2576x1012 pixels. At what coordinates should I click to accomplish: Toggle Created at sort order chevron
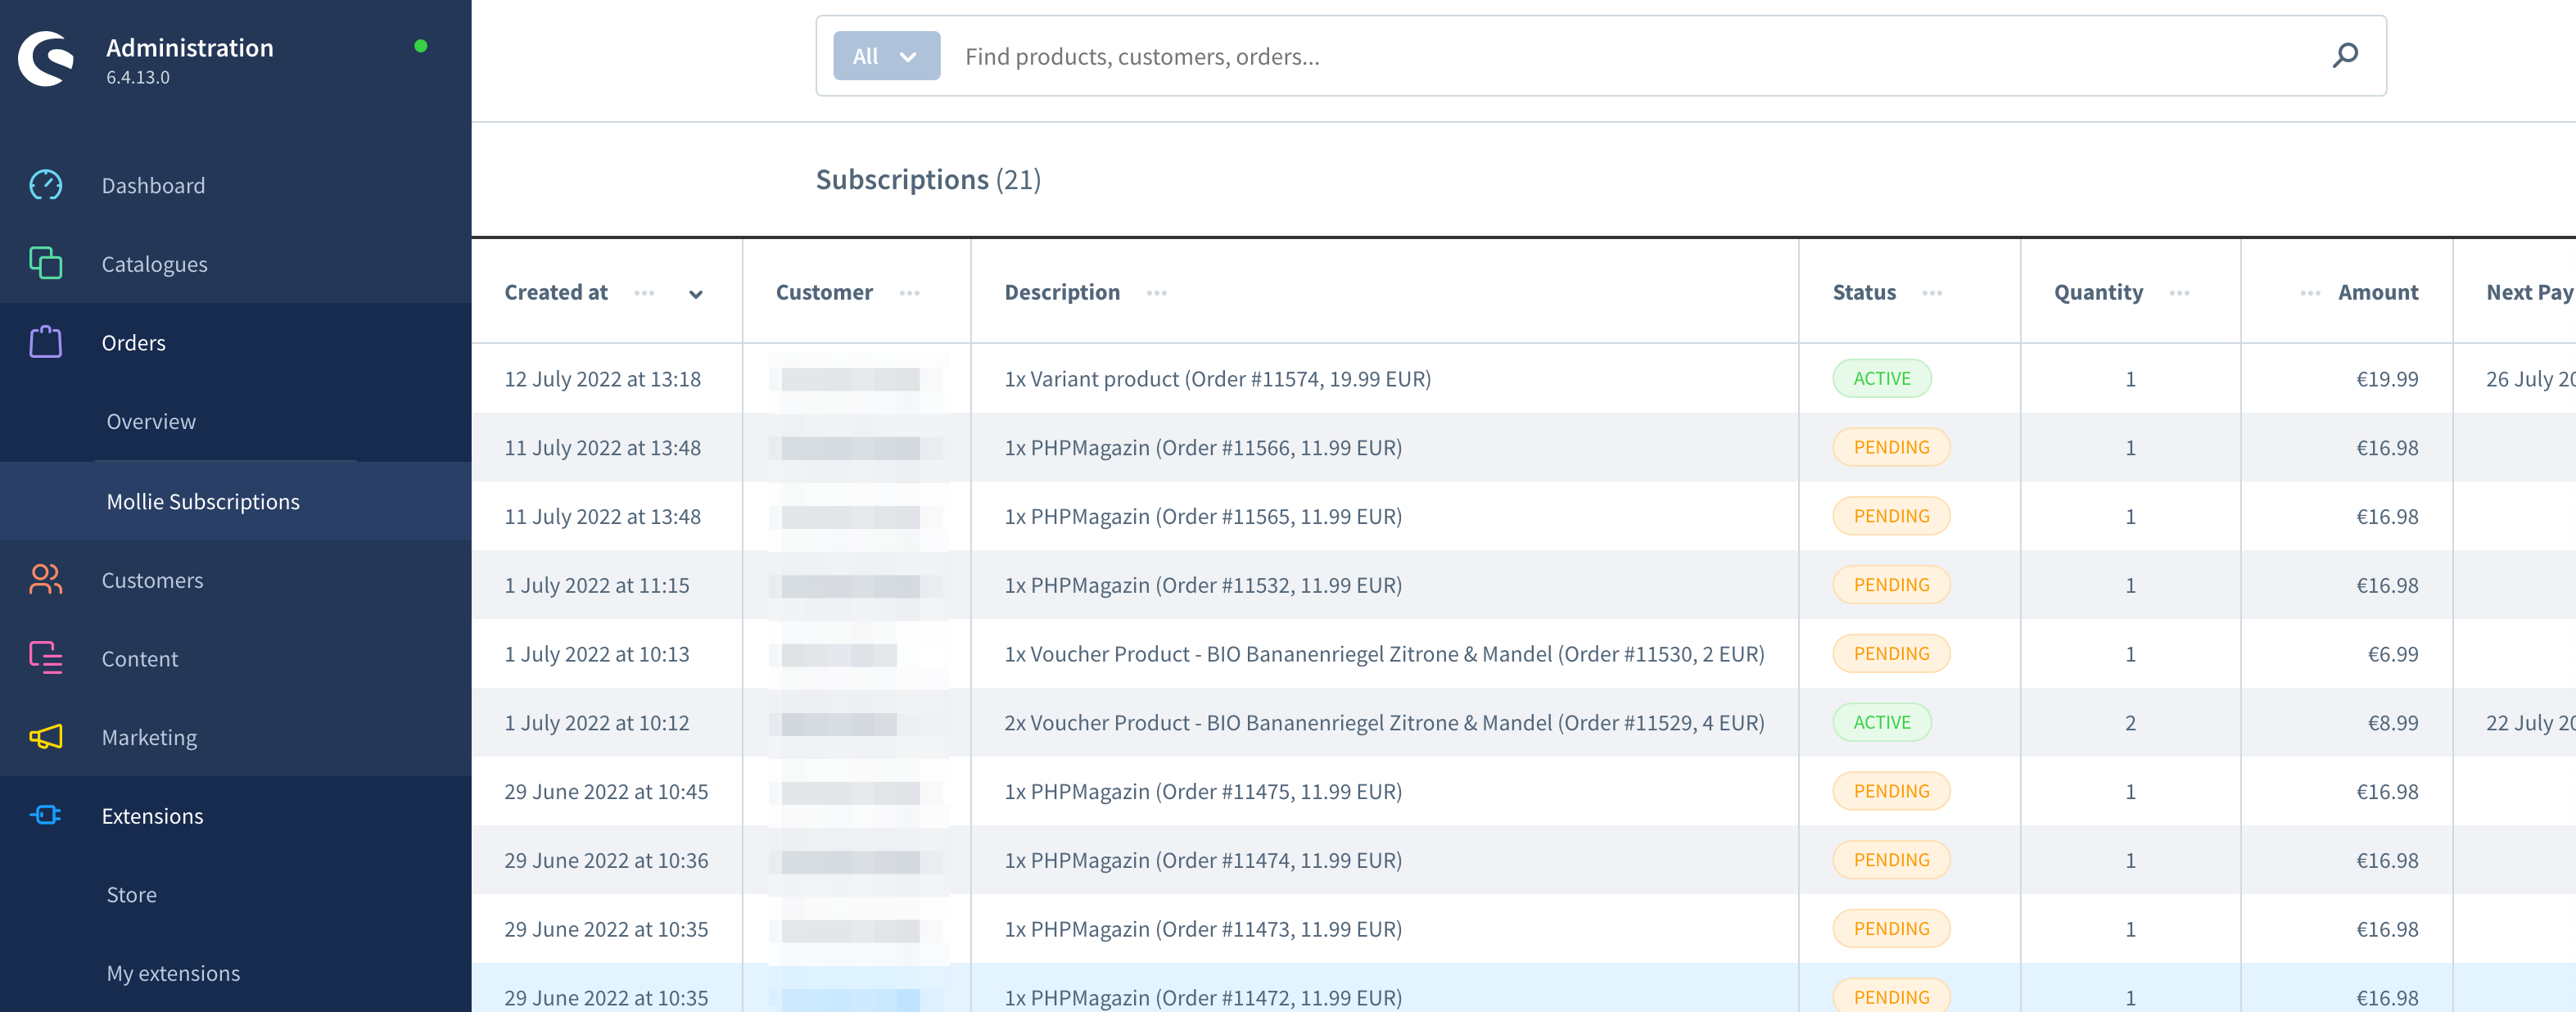(696, 294)
